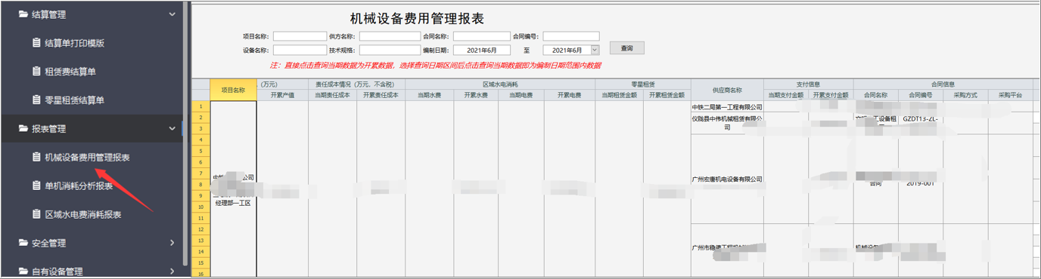Click the start date field 2021年6月
The width and height of the screenshot is (1041, 279).
(x=482, y=51)
